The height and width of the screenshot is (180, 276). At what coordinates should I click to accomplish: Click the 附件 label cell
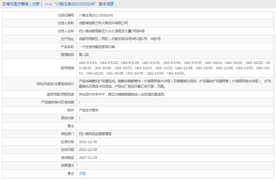pos(39,110)
